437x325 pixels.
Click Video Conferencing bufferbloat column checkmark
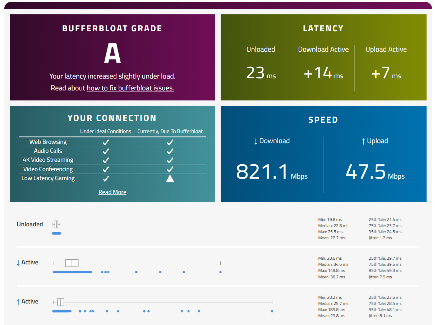click(170, 169)
